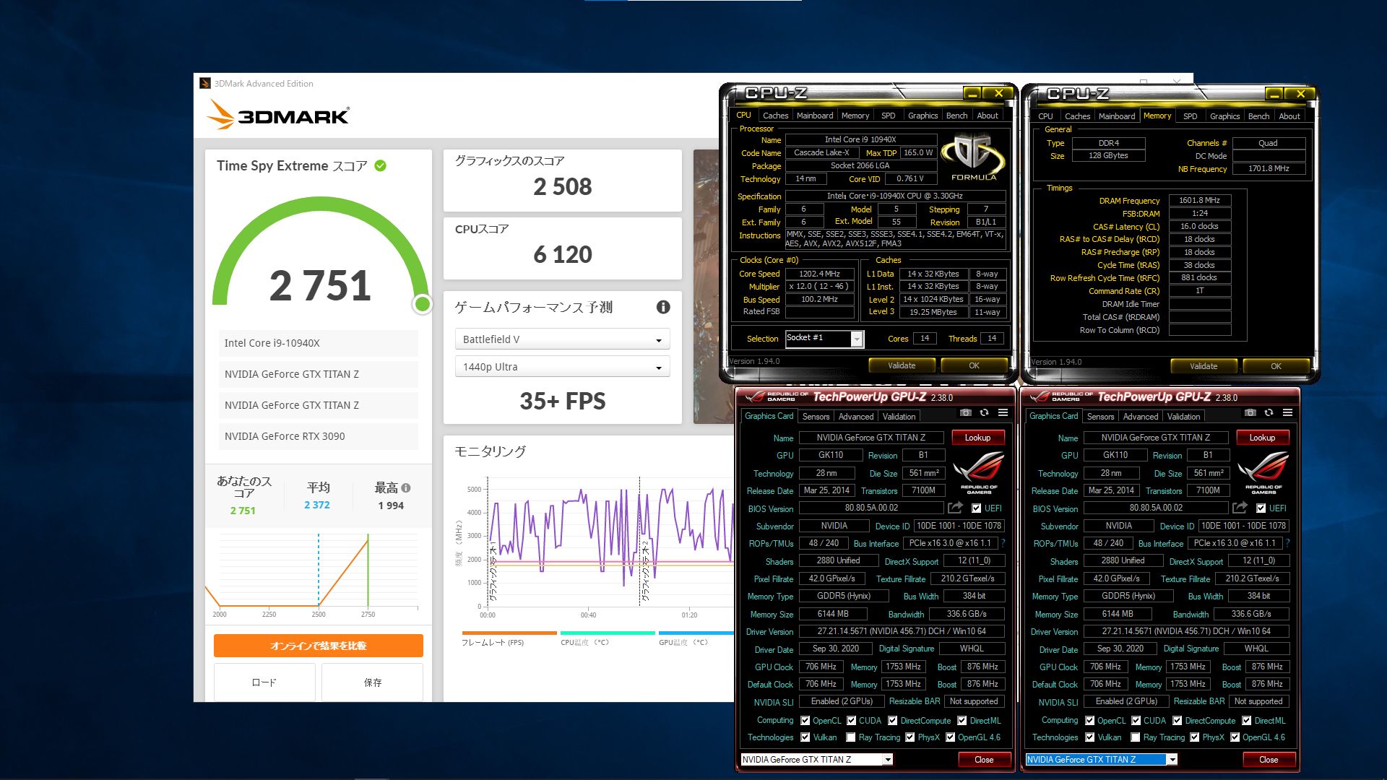This screenshot has width=1387, height=780.
Task: Click info icon beside game performance estimate
Action: click(x=663, y=307)
